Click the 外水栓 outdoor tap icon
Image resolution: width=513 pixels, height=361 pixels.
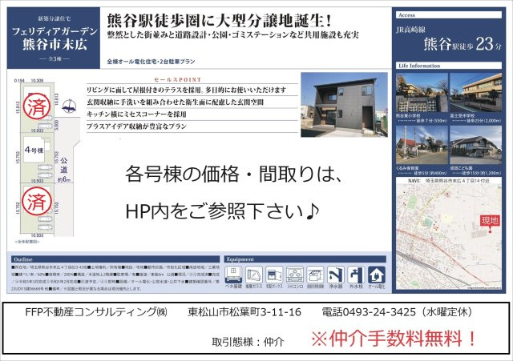(356, 275)
